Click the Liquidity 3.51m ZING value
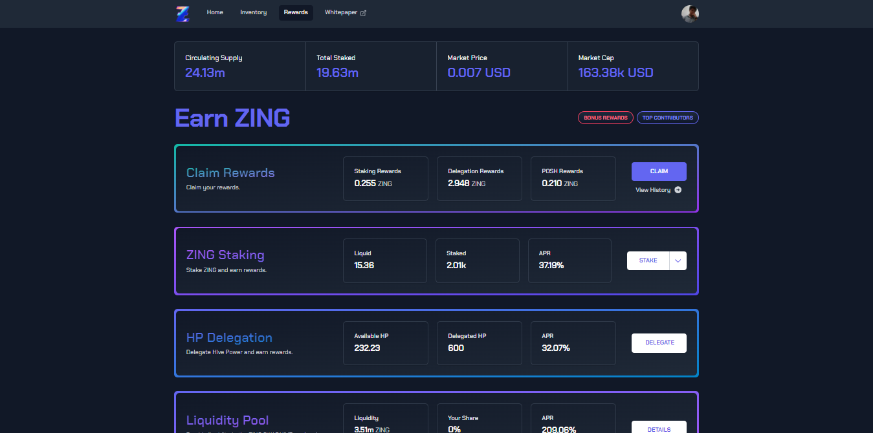873x433 pixels. (371, 429)
